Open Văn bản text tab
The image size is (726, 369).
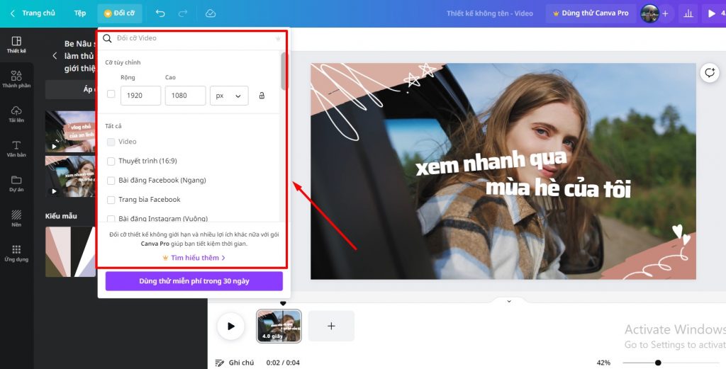(x=16, y=149)
